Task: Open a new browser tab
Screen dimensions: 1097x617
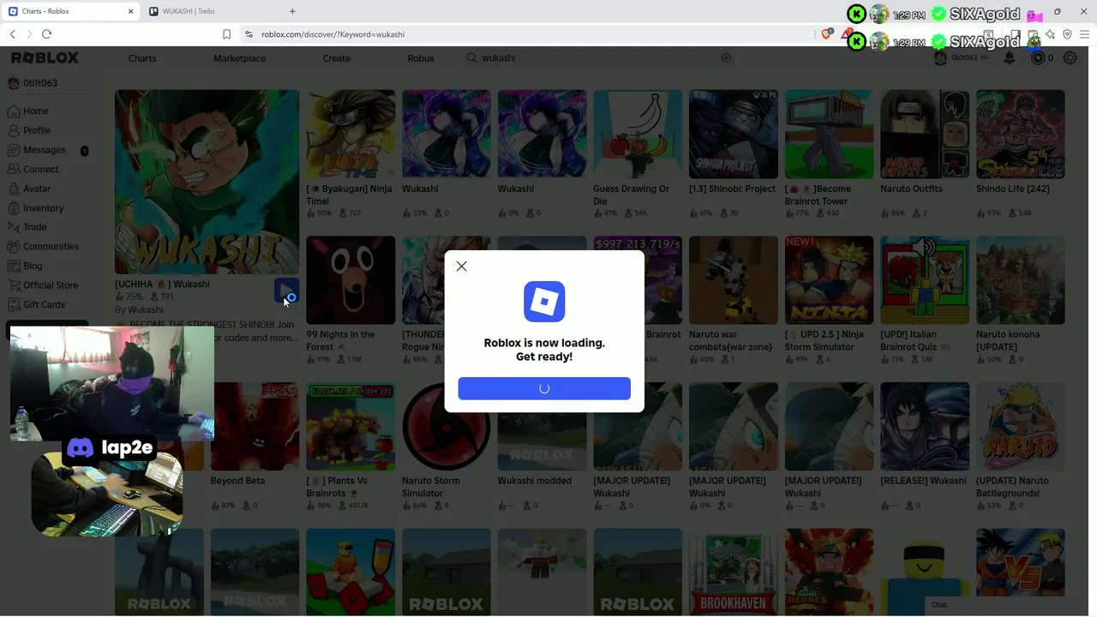Action: (x=292, y=11)
